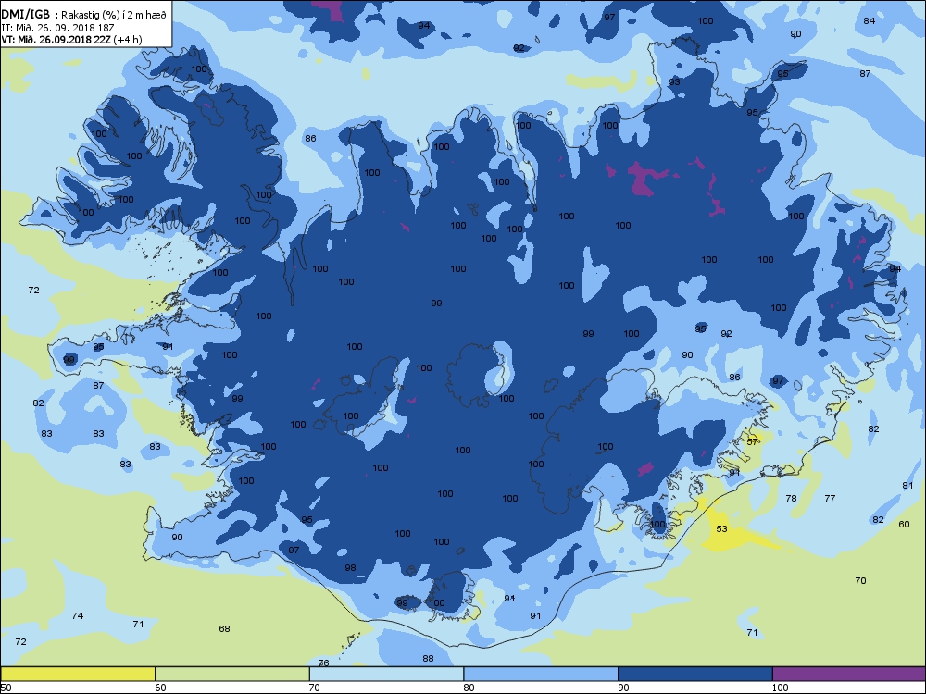Click the 'Rakastig (%) í 2 m hæð' label
This screenshot has width=926, height=694.
[113, 16]
